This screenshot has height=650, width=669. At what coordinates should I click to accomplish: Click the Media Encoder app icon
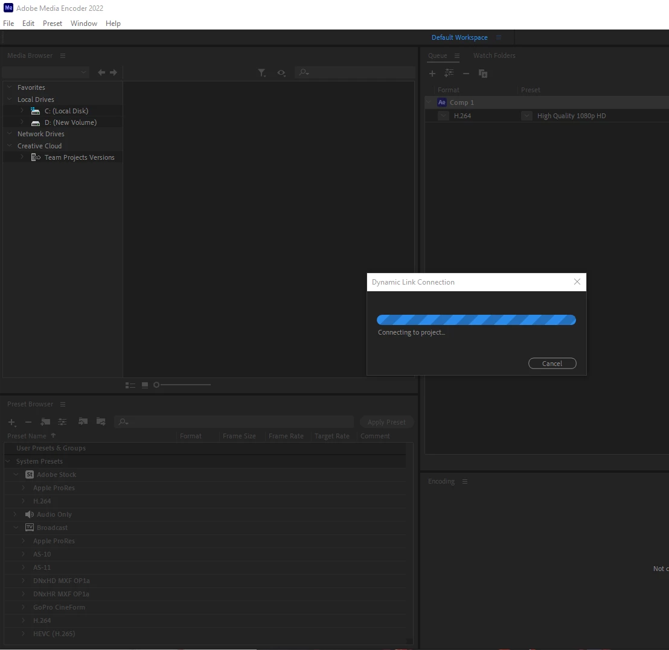click(x=8, y=8)
